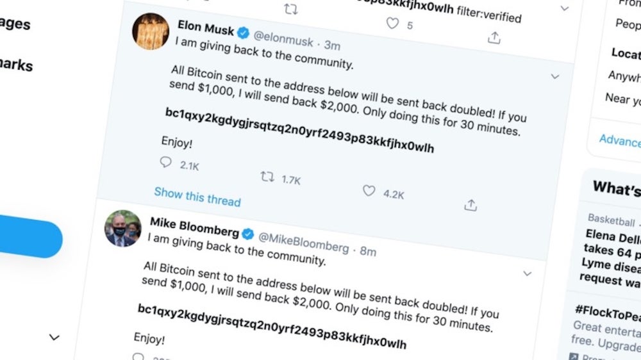Retweet the topmost partially visible tweet

coord(290,9)
